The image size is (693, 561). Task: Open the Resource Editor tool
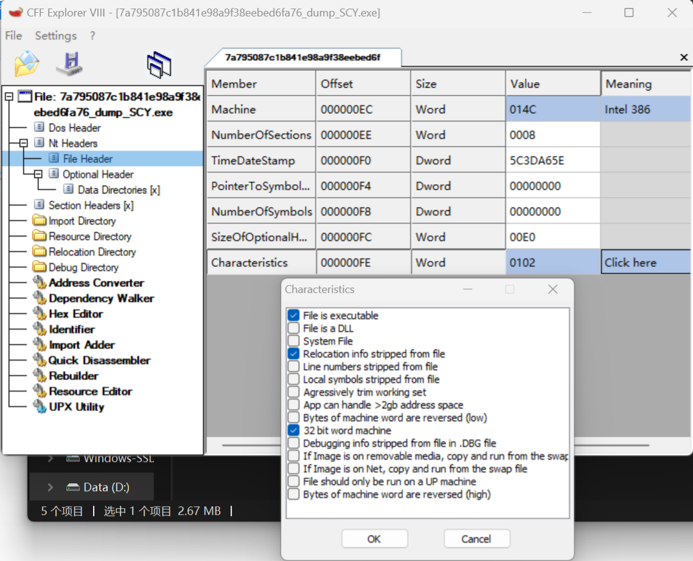pos(90,391)
